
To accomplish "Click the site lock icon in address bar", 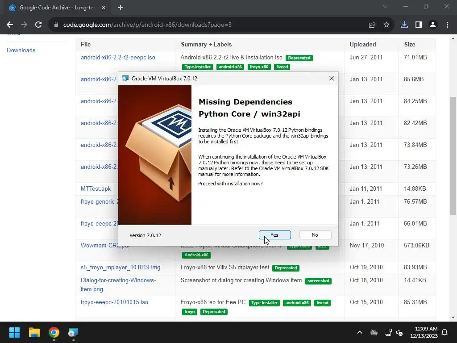I will tap(56, 25).
